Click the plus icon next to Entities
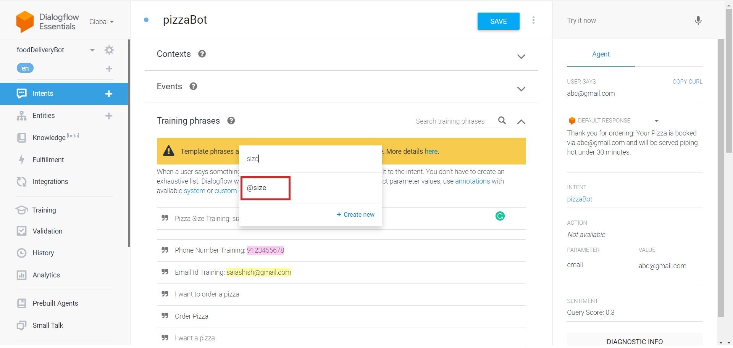The width and height of the screenshot is (733, 348). pyautogui.click(x=109, y=116)
